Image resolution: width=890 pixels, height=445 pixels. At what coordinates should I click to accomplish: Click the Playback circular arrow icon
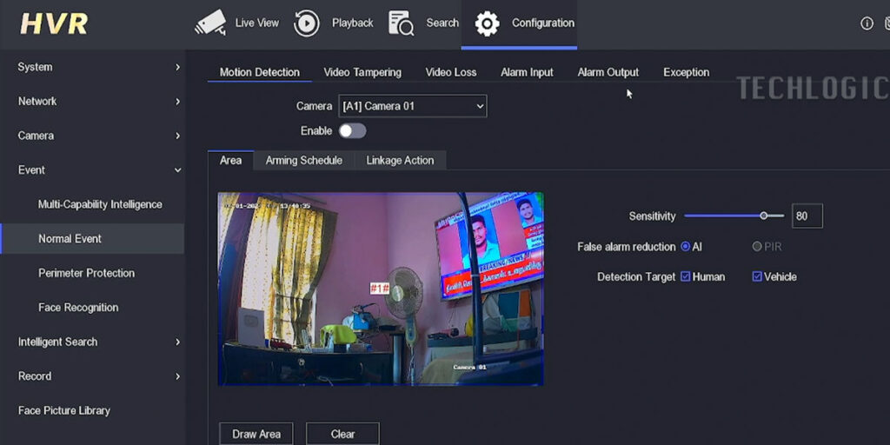coord(307,23)
